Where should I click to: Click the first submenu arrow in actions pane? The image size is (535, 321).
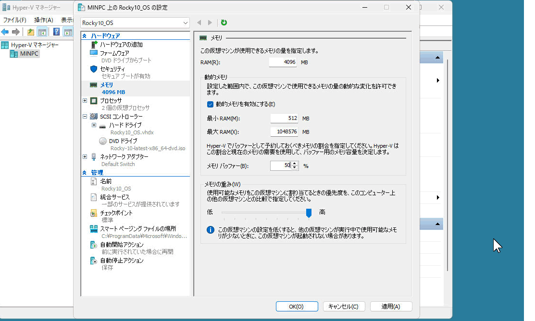click(x=438, y=81)
